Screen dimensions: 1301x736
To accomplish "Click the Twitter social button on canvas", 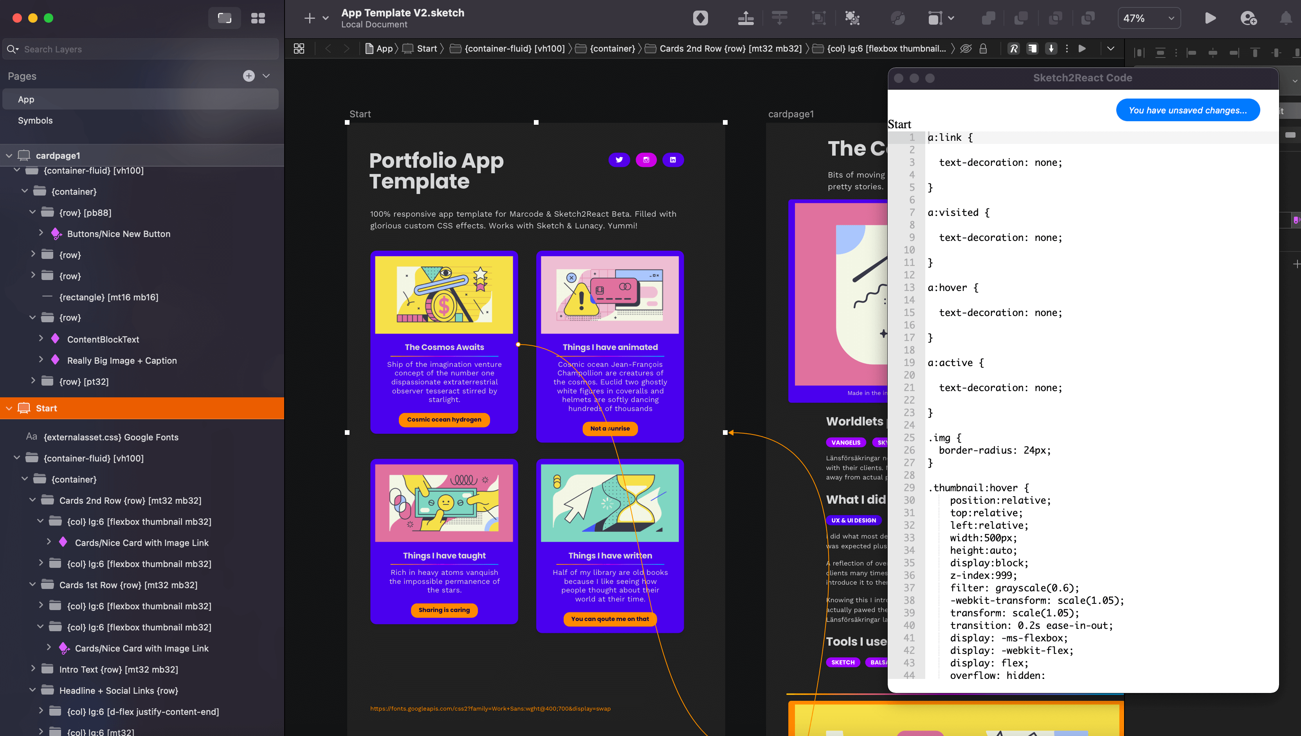I will [x=619, y=160].
